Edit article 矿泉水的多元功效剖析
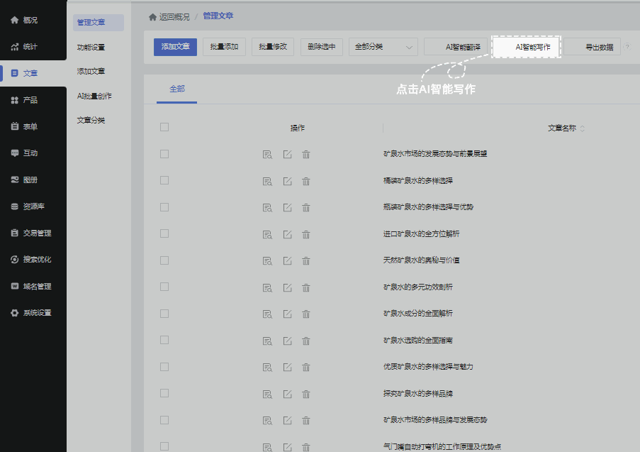The image size is (640, 452). (x=287, y=287)
